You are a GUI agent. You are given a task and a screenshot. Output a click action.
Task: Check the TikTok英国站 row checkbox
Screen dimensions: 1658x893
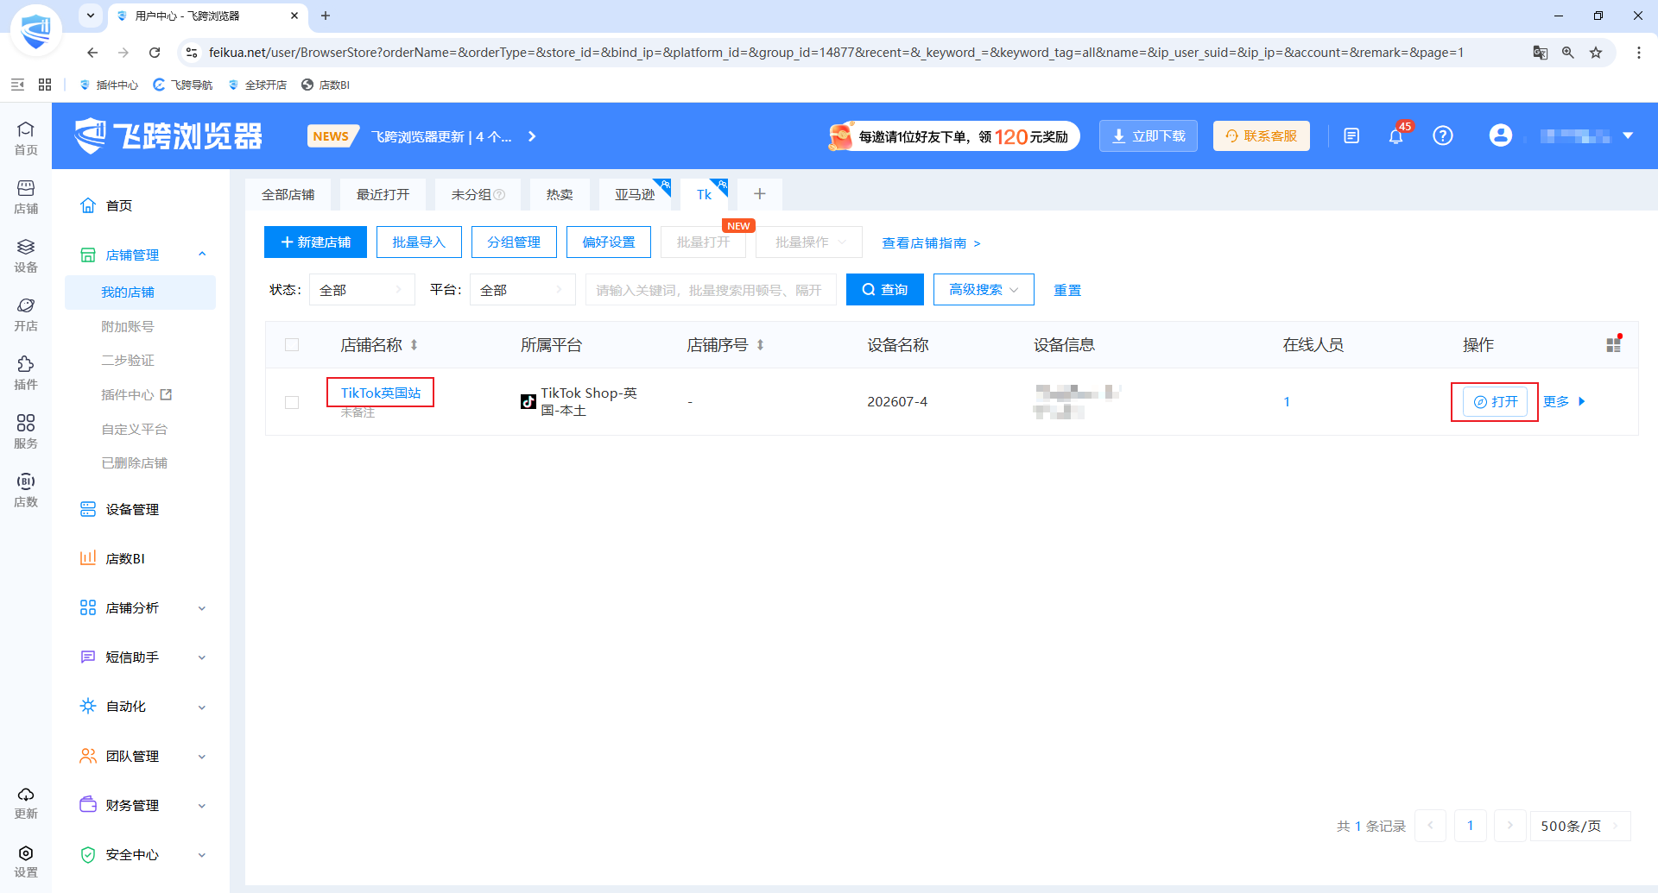[x=292, y=402]
